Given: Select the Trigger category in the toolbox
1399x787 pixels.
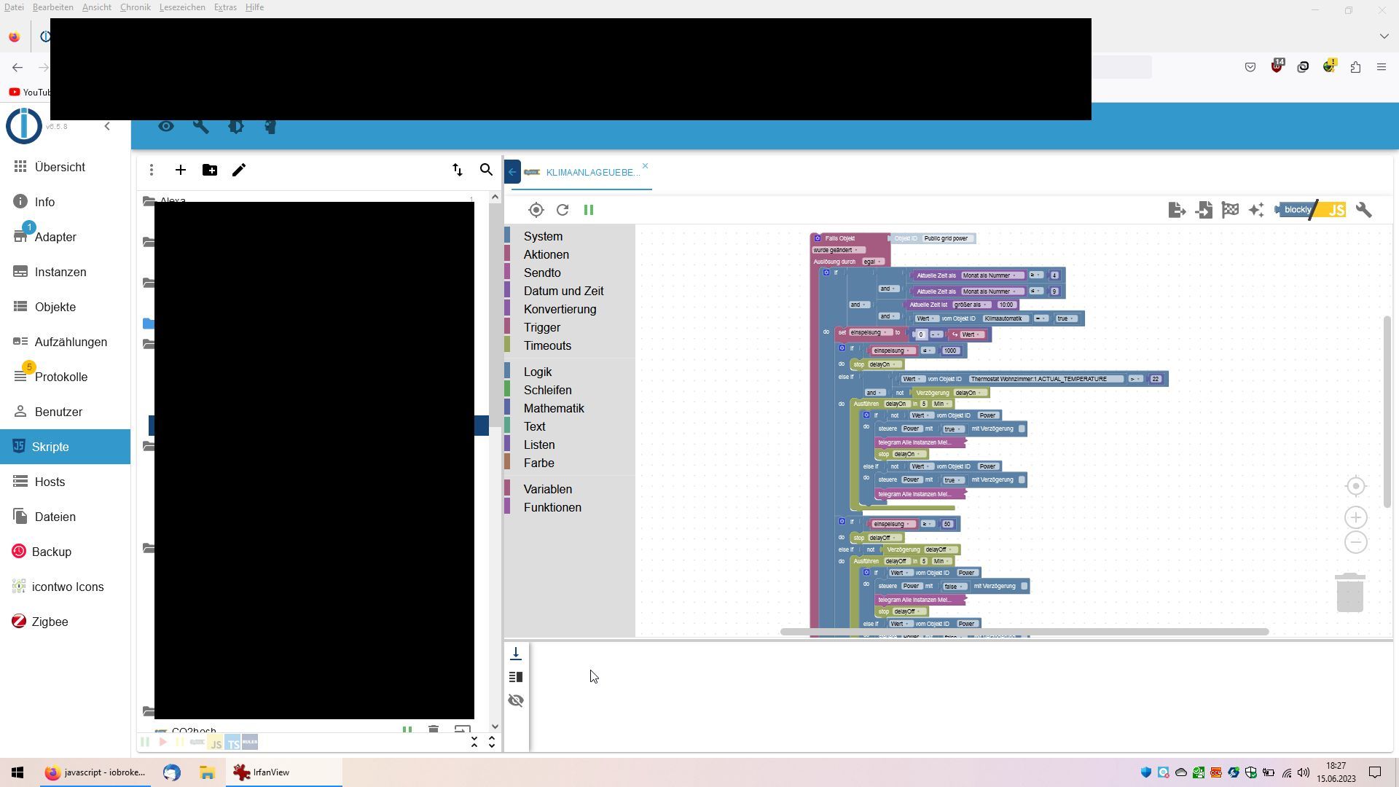Looking at the screenshot, I should coord(542,327).
